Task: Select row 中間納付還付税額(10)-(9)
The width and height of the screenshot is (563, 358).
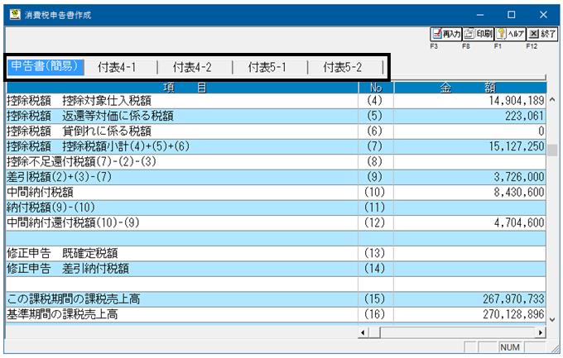Action: pyautogui.click(x=277, y=222)
